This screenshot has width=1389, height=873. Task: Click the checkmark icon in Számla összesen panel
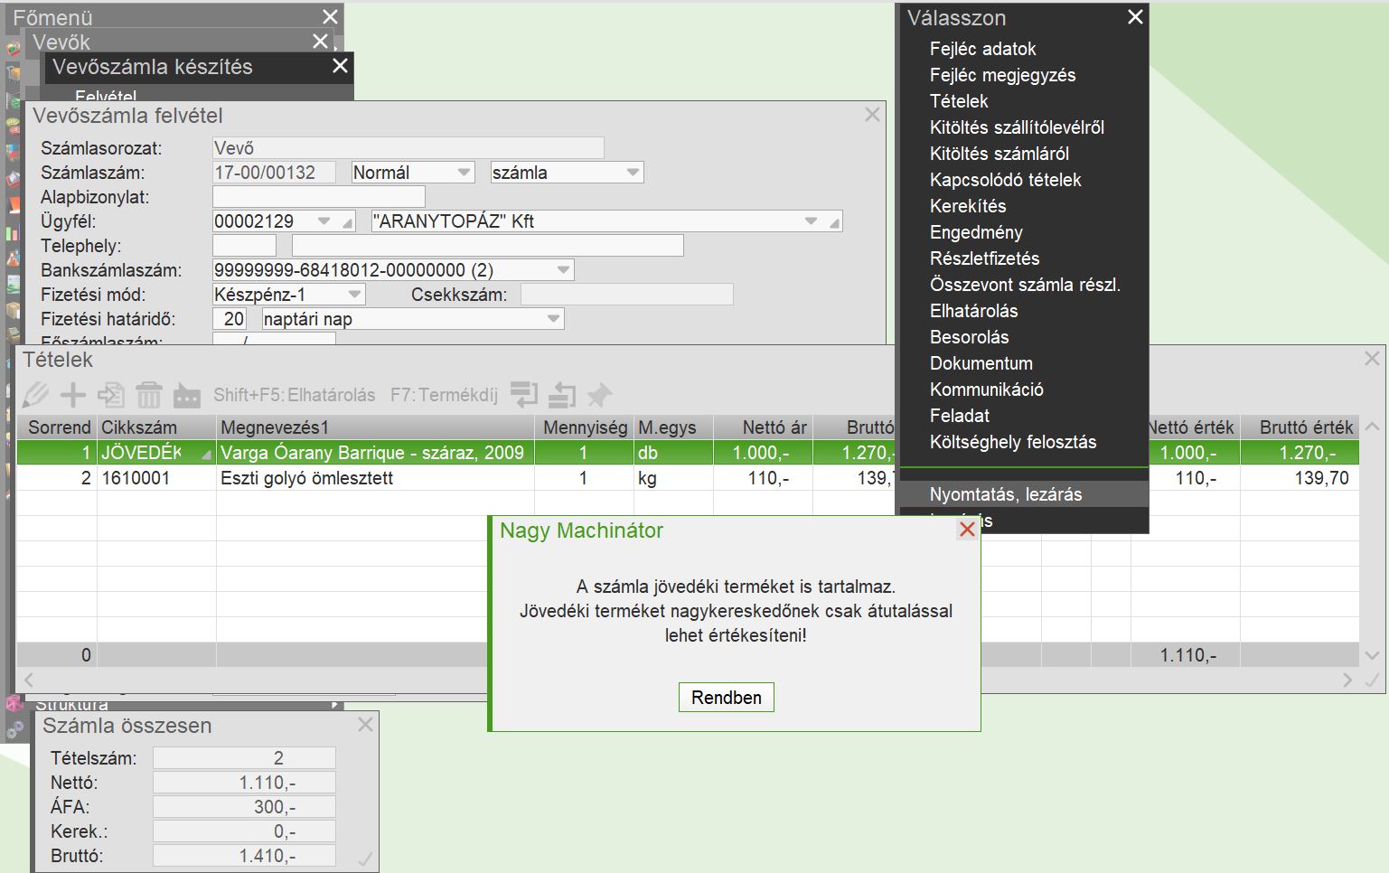click(366, 859)
